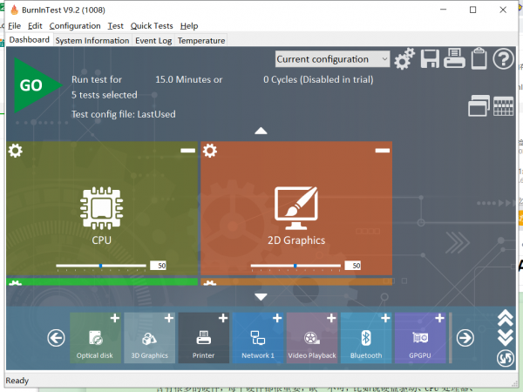Click the 2D Graphics duty cycle value field

tap(352, 266)
